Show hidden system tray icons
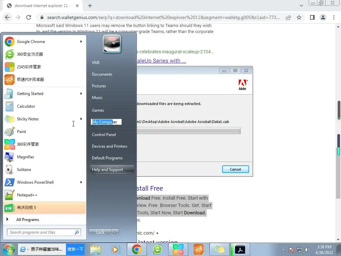Viewport: 341px width, 256px height. click(283, 250)
